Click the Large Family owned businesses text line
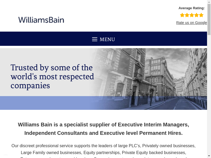Screen dimensions: 211x158 (103, 152)
